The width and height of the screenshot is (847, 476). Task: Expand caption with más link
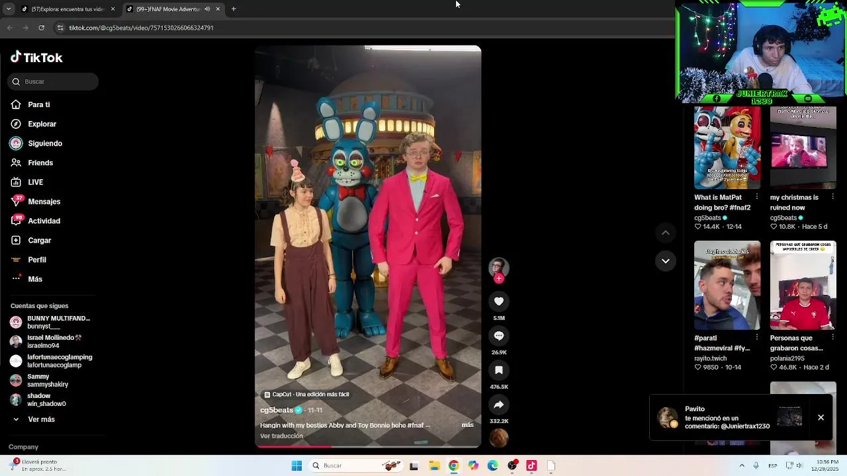pyautogui.click(x=467, y=425)
